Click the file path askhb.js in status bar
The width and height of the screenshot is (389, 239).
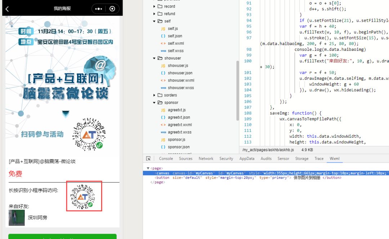(268, 150)
